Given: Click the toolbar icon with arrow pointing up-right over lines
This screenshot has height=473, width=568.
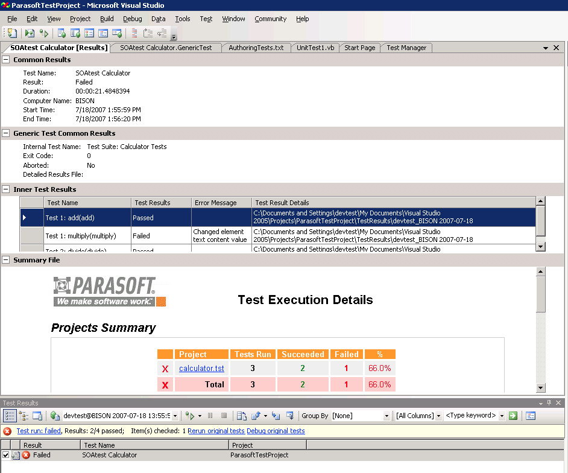Looking at the screenshot, I should click(x=148, y=33).
